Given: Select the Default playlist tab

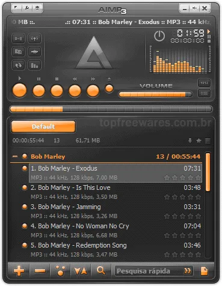Looking at the screenshot, I should 43,126.
